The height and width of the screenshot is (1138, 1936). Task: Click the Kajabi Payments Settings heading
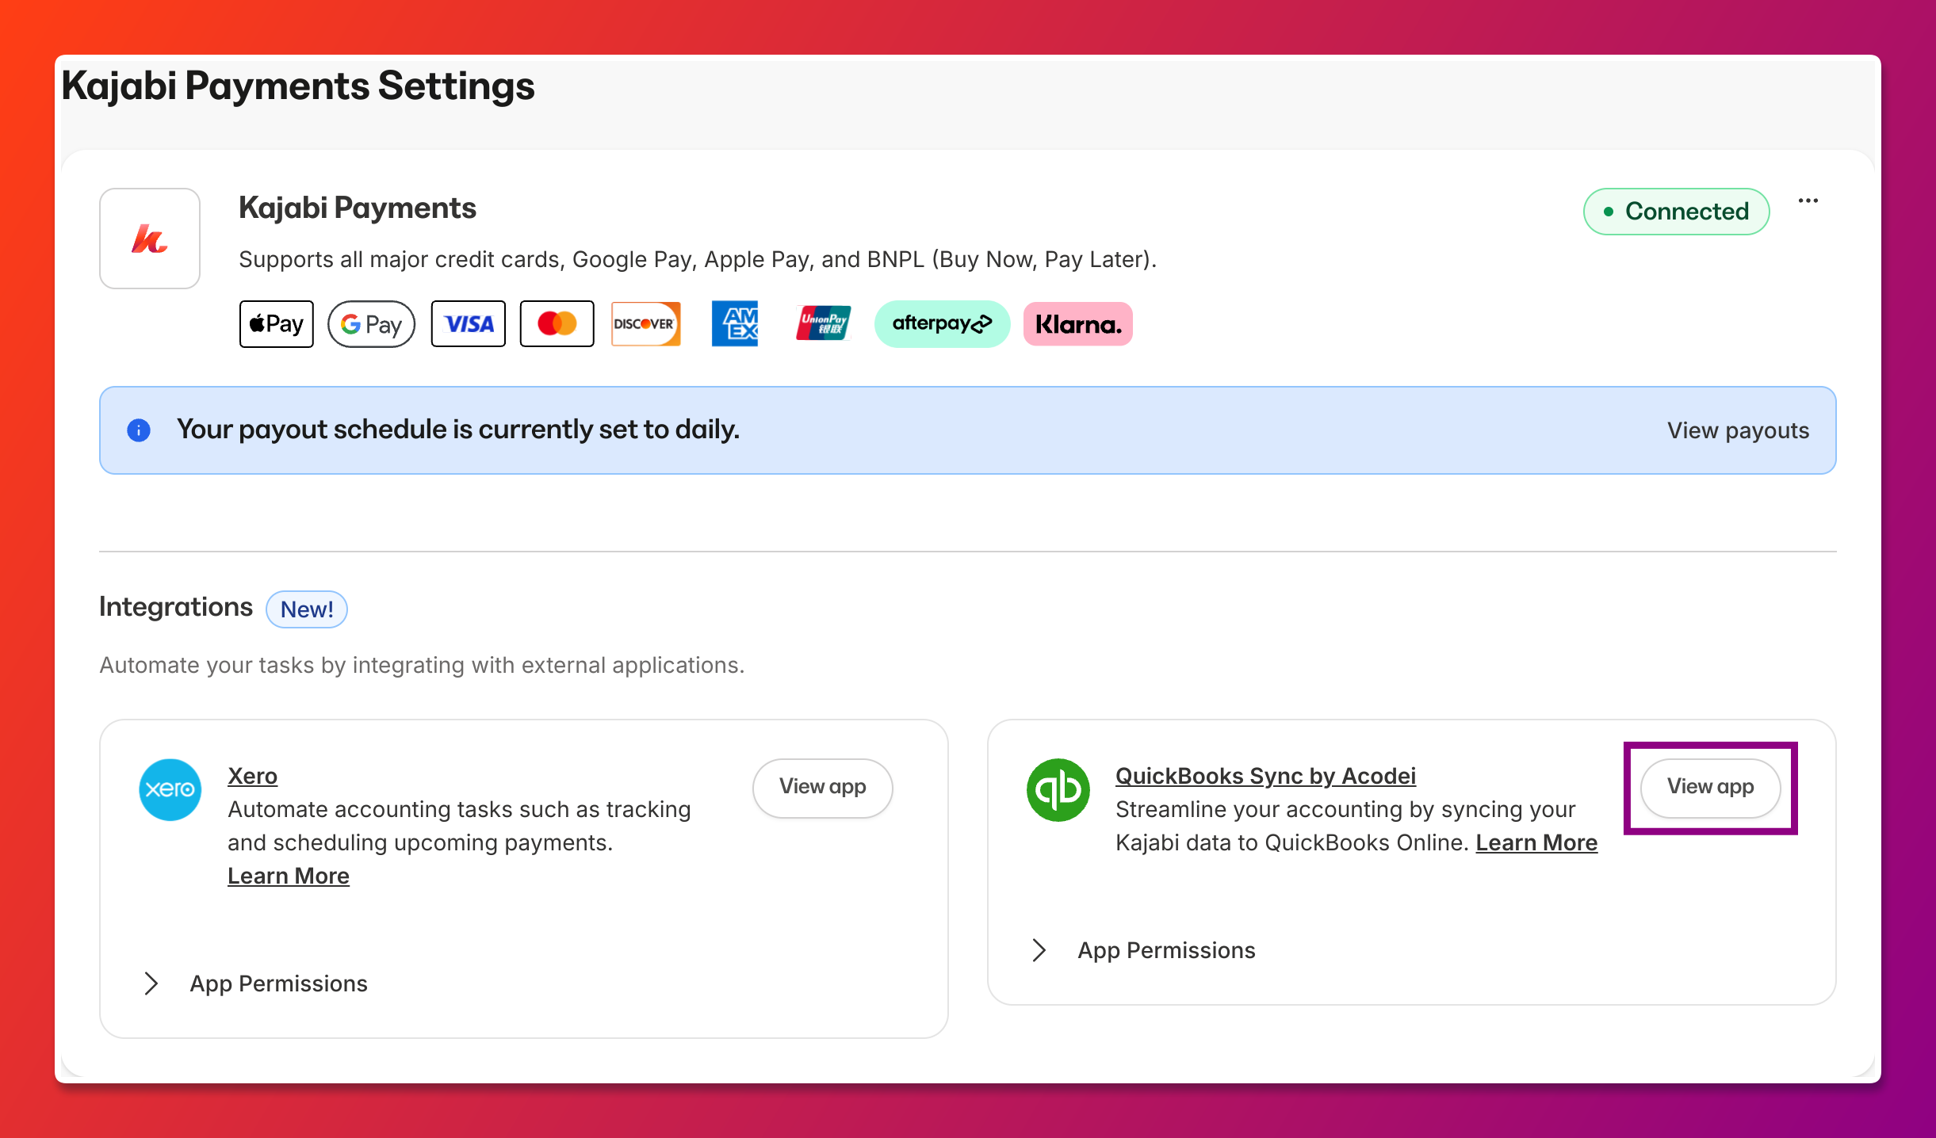coord(298,86)
